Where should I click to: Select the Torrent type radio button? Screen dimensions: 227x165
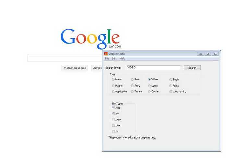click(x=132, y=92)
